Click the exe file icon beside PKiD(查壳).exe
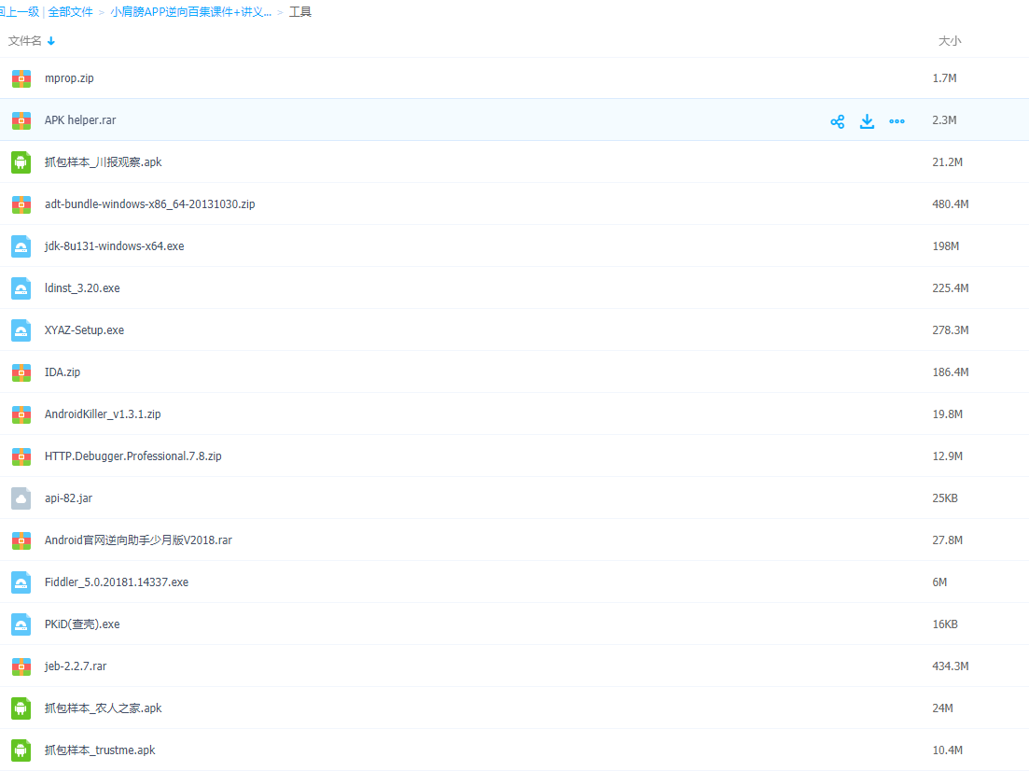The width and height of the screenshot is (1029, 771). [x=21, y=624]
